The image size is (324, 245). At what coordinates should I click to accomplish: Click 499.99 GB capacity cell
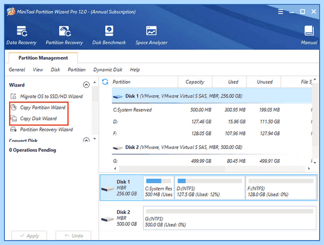[201, 161]
